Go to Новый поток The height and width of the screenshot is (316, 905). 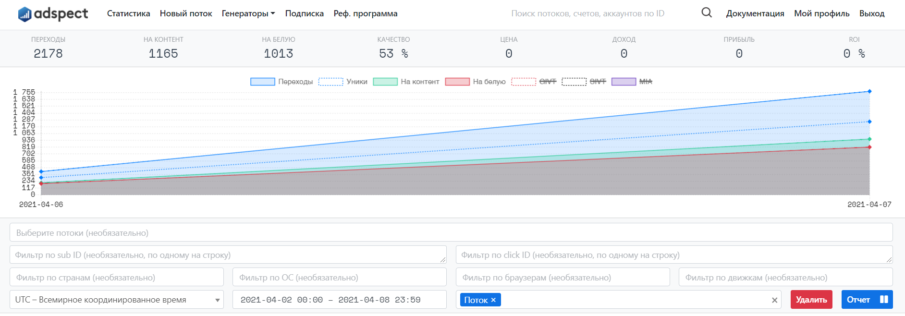tap(186, 13)
